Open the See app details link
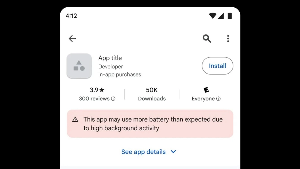Viewport: 300px width, 169px height. (143, 152)
